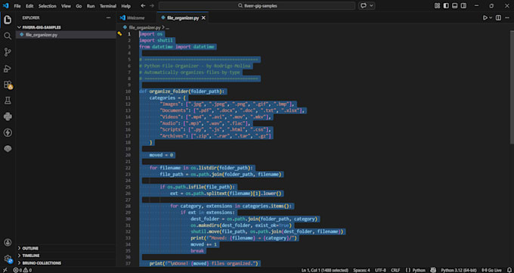Open the Python extension sidebar icon
This screenshot has height=273, width=514.
[x=8, y=116]
